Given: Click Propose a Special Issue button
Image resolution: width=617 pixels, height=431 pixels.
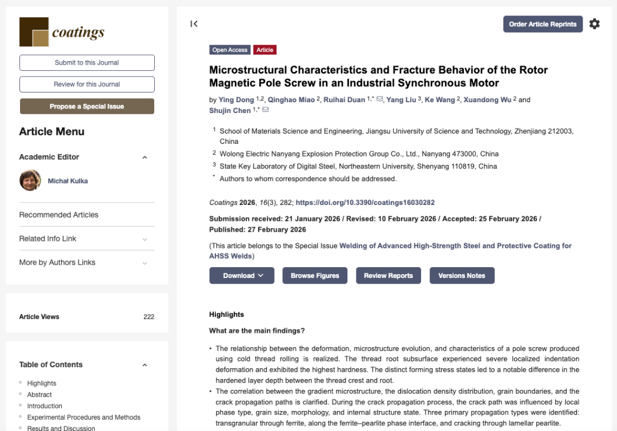Looking at the screenshot, I should pyautogui.click(x=87, y=106).
